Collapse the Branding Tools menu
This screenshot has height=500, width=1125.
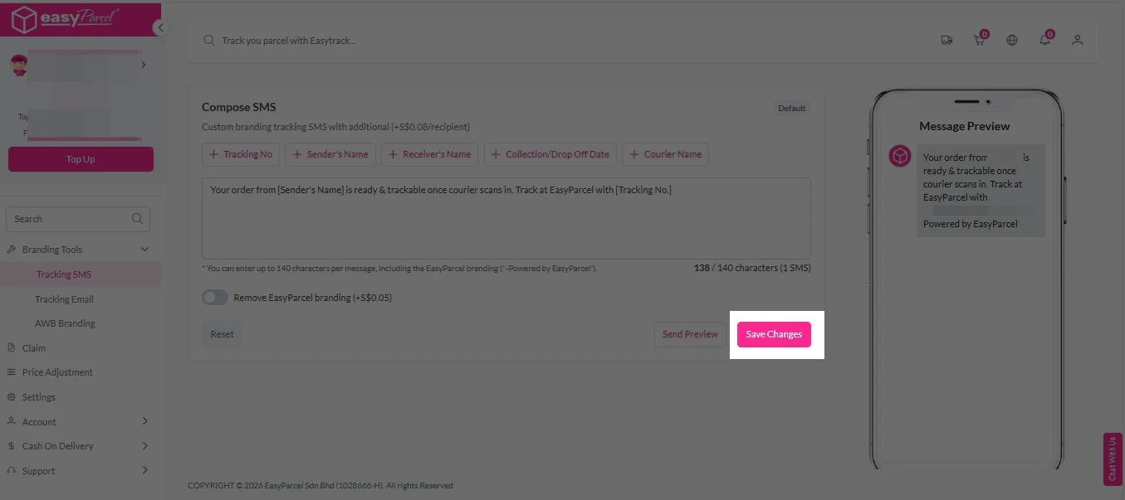144,250
